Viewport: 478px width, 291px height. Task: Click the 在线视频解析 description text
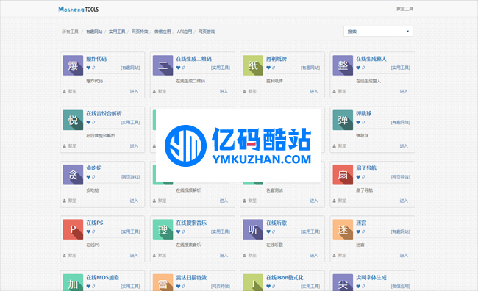(188, 190)
